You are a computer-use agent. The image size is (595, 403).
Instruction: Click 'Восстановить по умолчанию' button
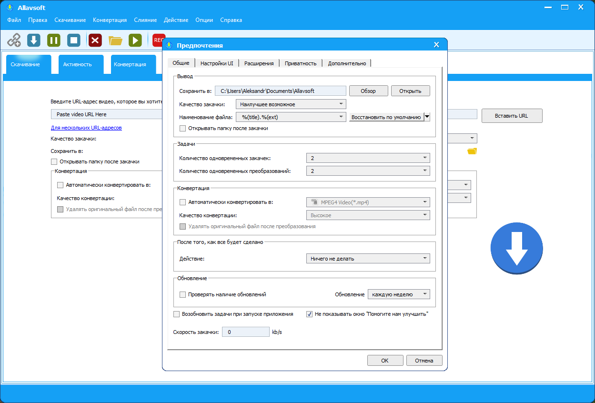(x=386, y=117)
